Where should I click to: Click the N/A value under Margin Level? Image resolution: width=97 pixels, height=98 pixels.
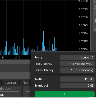coord(2,95)
